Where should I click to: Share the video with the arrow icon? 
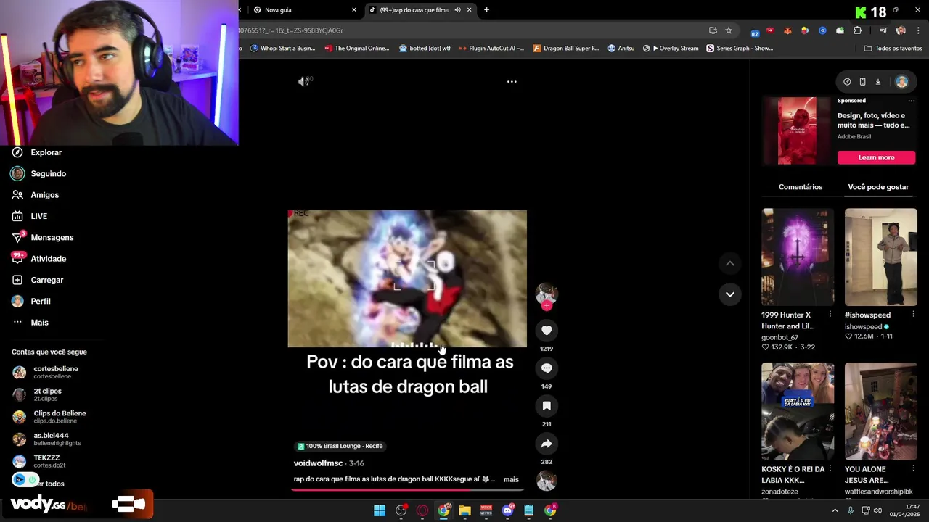(x=547, y=444)
